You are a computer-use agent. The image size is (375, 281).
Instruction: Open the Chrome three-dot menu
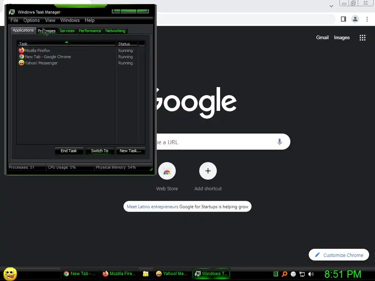(x=367, y=19)
